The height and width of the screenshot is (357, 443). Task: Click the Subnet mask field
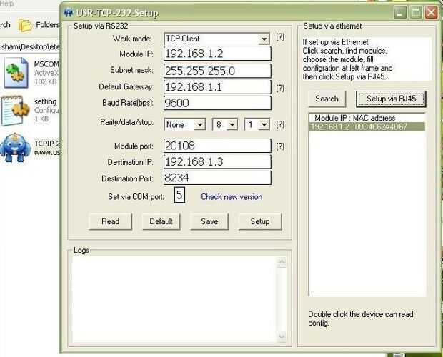coord(217,71)
